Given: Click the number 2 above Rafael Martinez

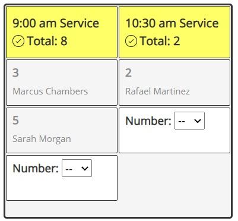Looking at the screenshot, I should [x=128, y=72].
